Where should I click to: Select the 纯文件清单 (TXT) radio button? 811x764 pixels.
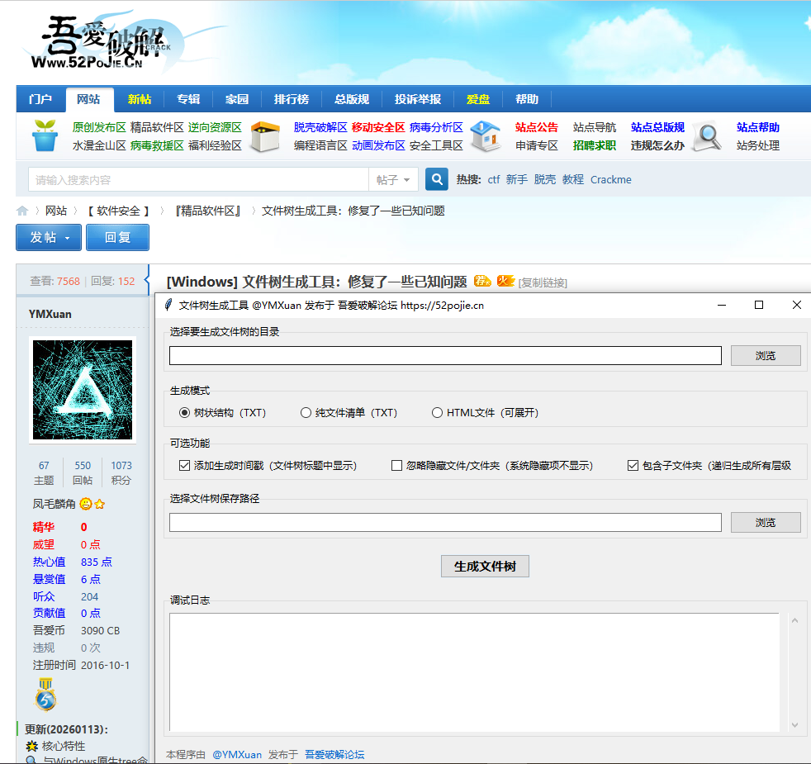click(306, 412)
